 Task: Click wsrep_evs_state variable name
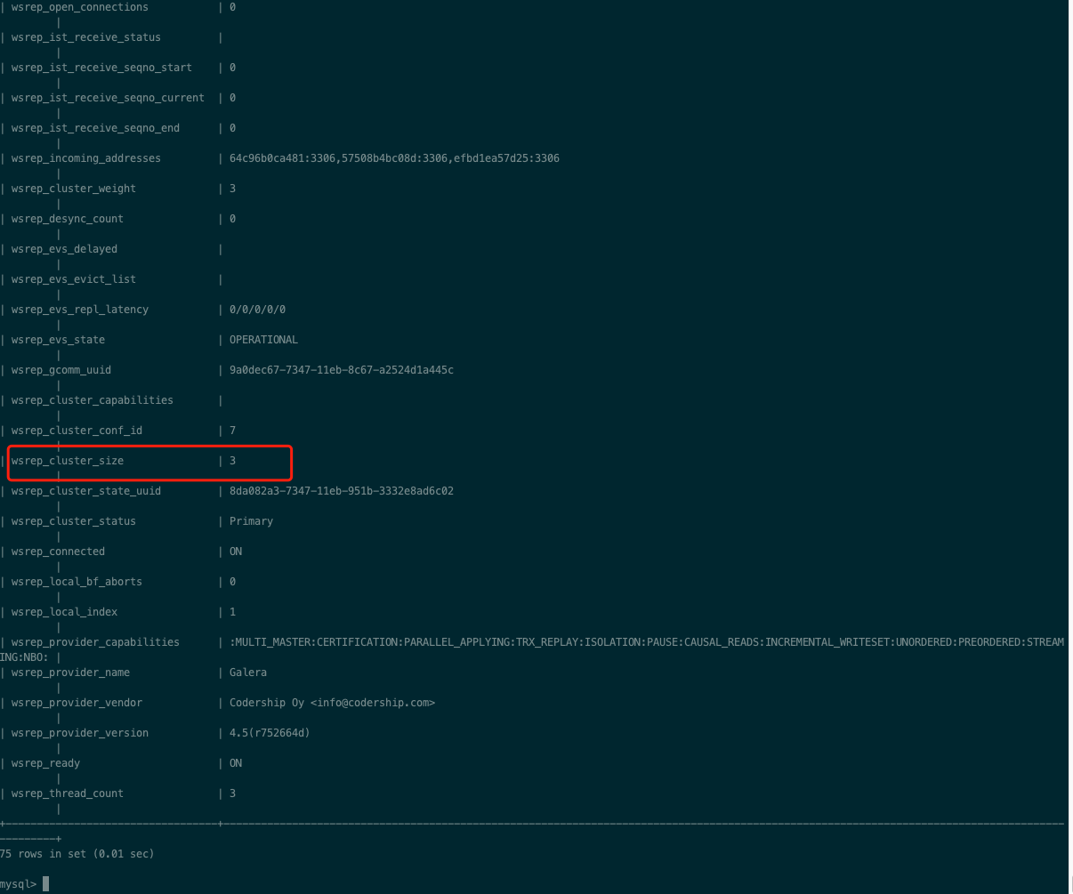pos(58,340)
